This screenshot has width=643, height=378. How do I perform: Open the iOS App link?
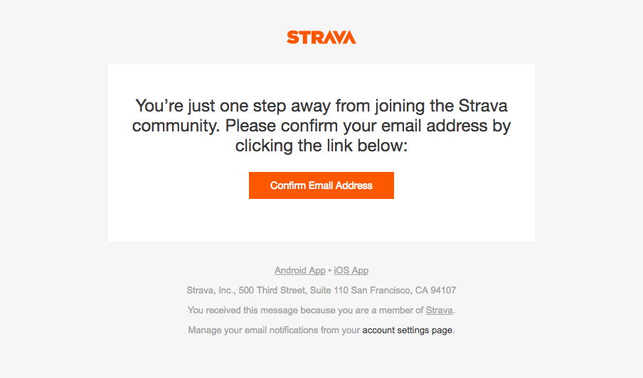(x=351, y=270)
